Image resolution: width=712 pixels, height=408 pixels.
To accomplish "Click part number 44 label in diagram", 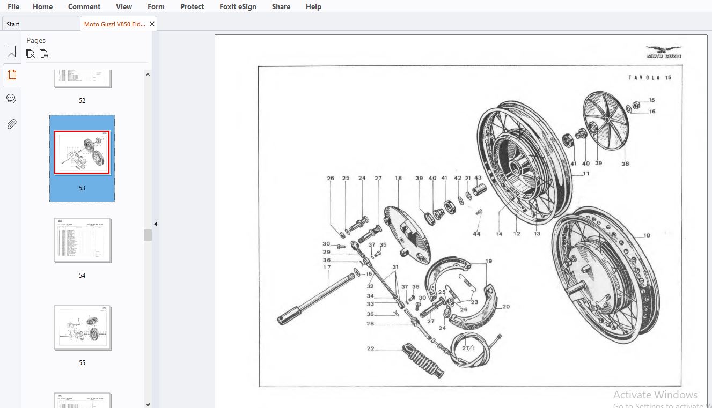I will 476,234.
